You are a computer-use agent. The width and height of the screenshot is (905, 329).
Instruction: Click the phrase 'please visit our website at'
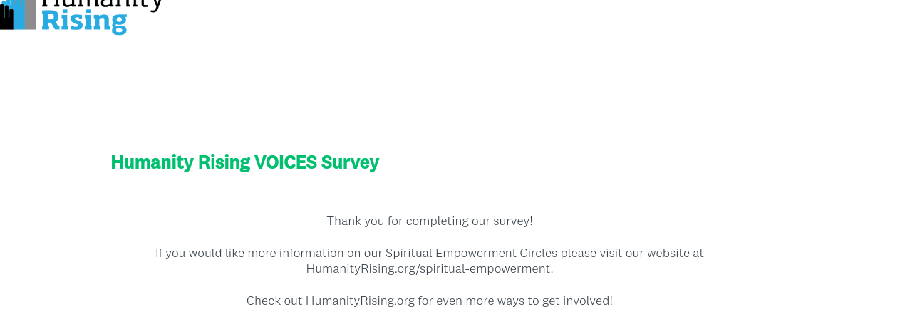pos(632,253)
